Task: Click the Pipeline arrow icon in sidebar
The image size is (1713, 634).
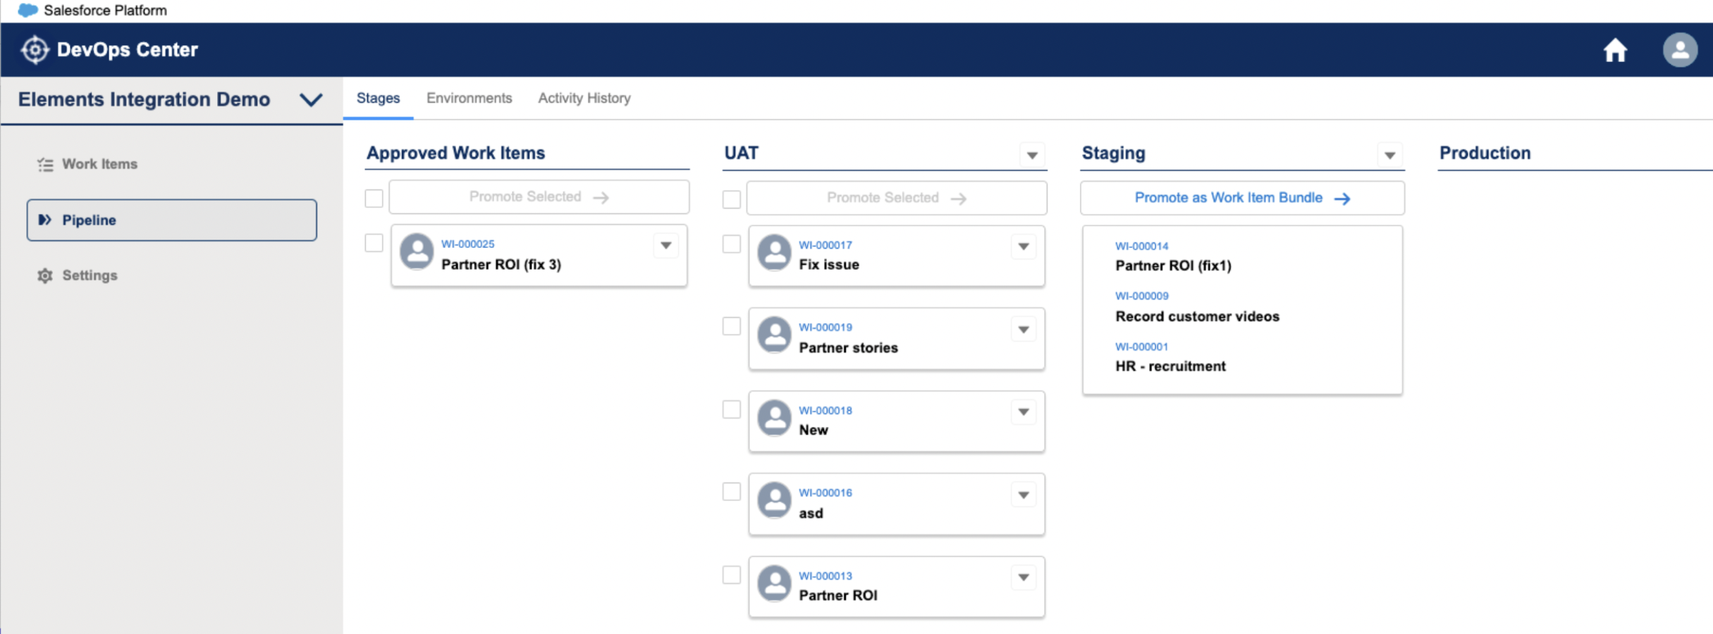Action: [x=44, y=220]
